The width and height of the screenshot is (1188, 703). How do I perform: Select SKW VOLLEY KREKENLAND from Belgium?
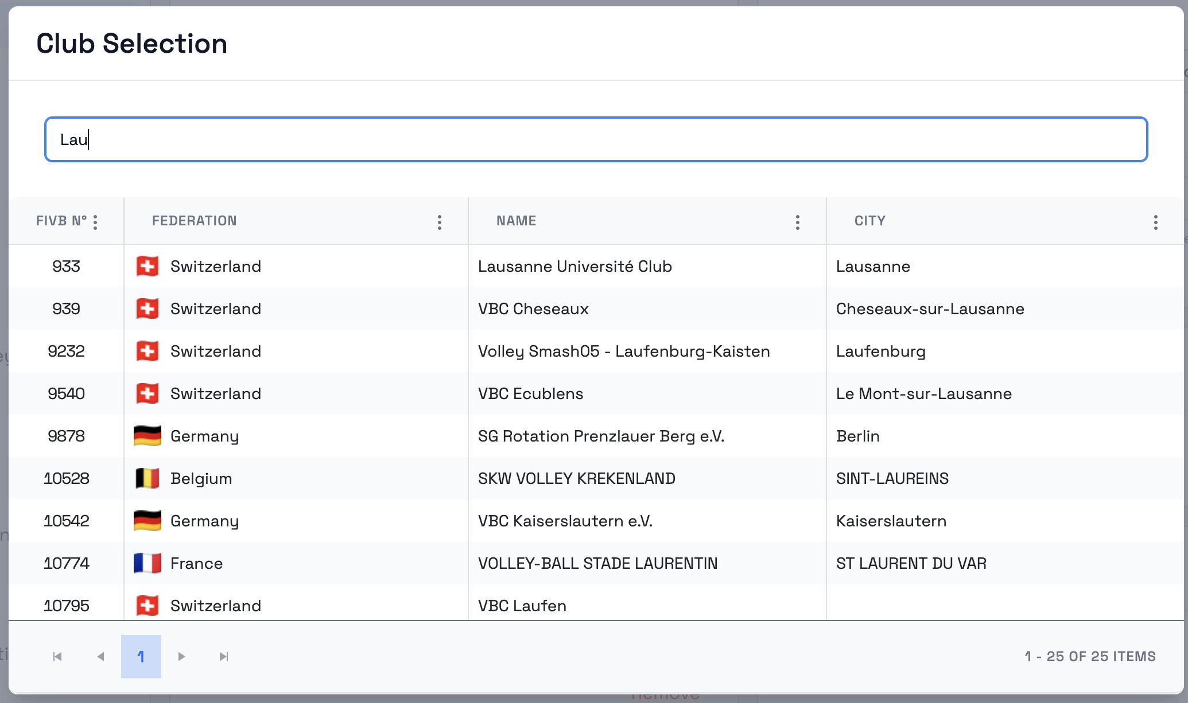(x=576, y=478)
